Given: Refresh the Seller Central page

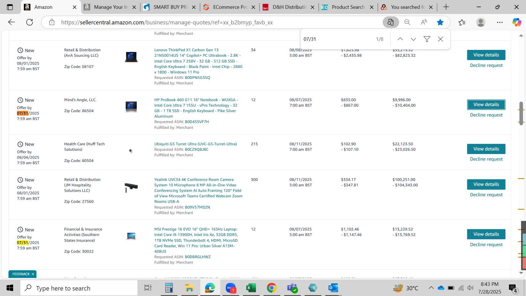Looking at the screenshot, I should (30, 22).
